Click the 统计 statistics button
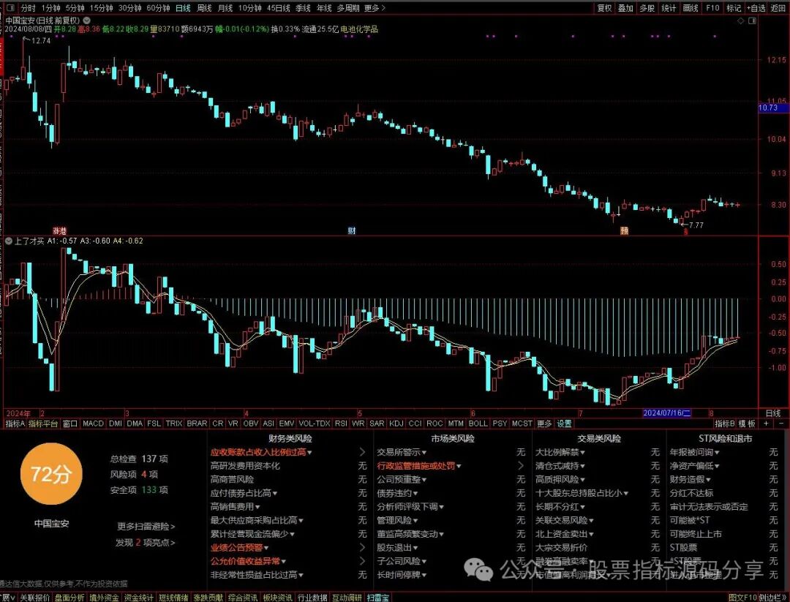The height and width of the screenshot is (602, 790). pyautogui.click(x=669, y=8)
